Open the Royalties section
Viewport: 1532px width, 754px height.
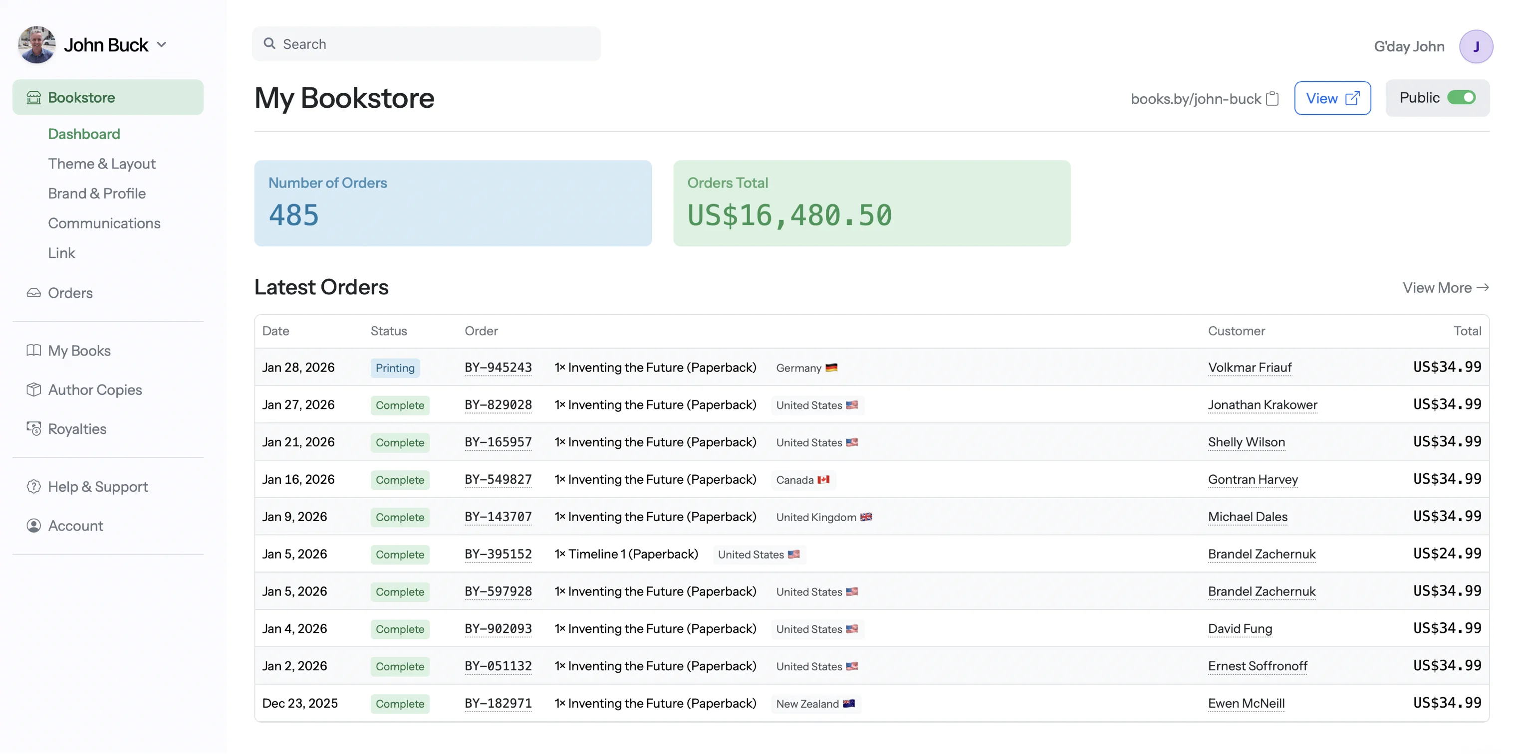pyautogui.click(x=77, y=428)
